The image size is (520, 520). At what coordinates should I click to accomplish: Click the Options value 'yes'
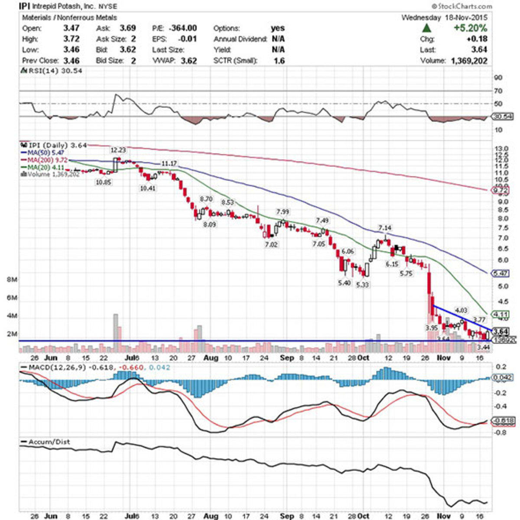tap(278, 28)
